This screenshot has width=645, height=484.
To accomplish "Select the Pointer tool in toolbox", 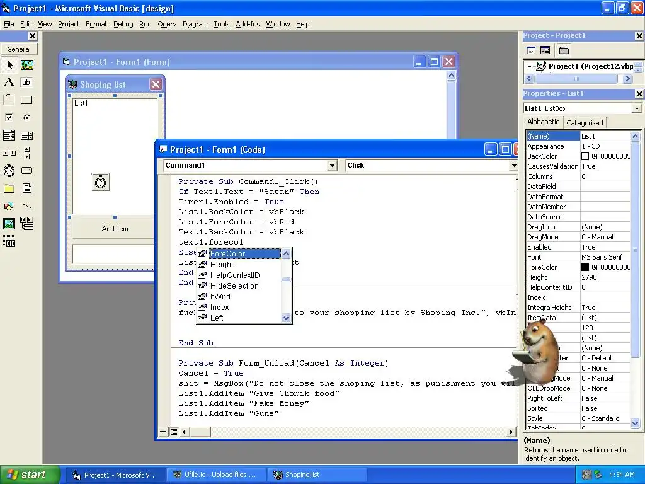I will 9,65.
